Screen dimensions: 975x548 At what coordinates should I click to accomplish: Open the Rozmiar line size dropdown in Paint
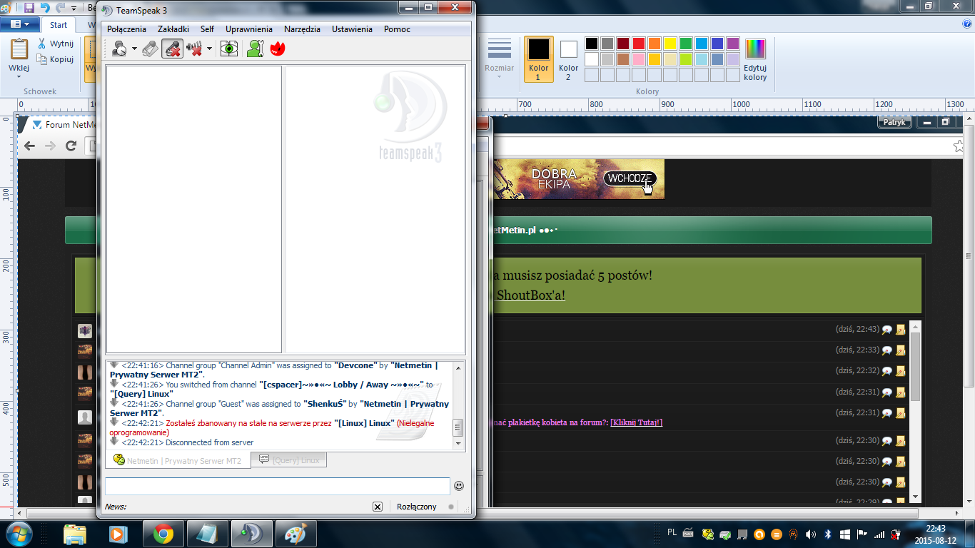(499, 59)
